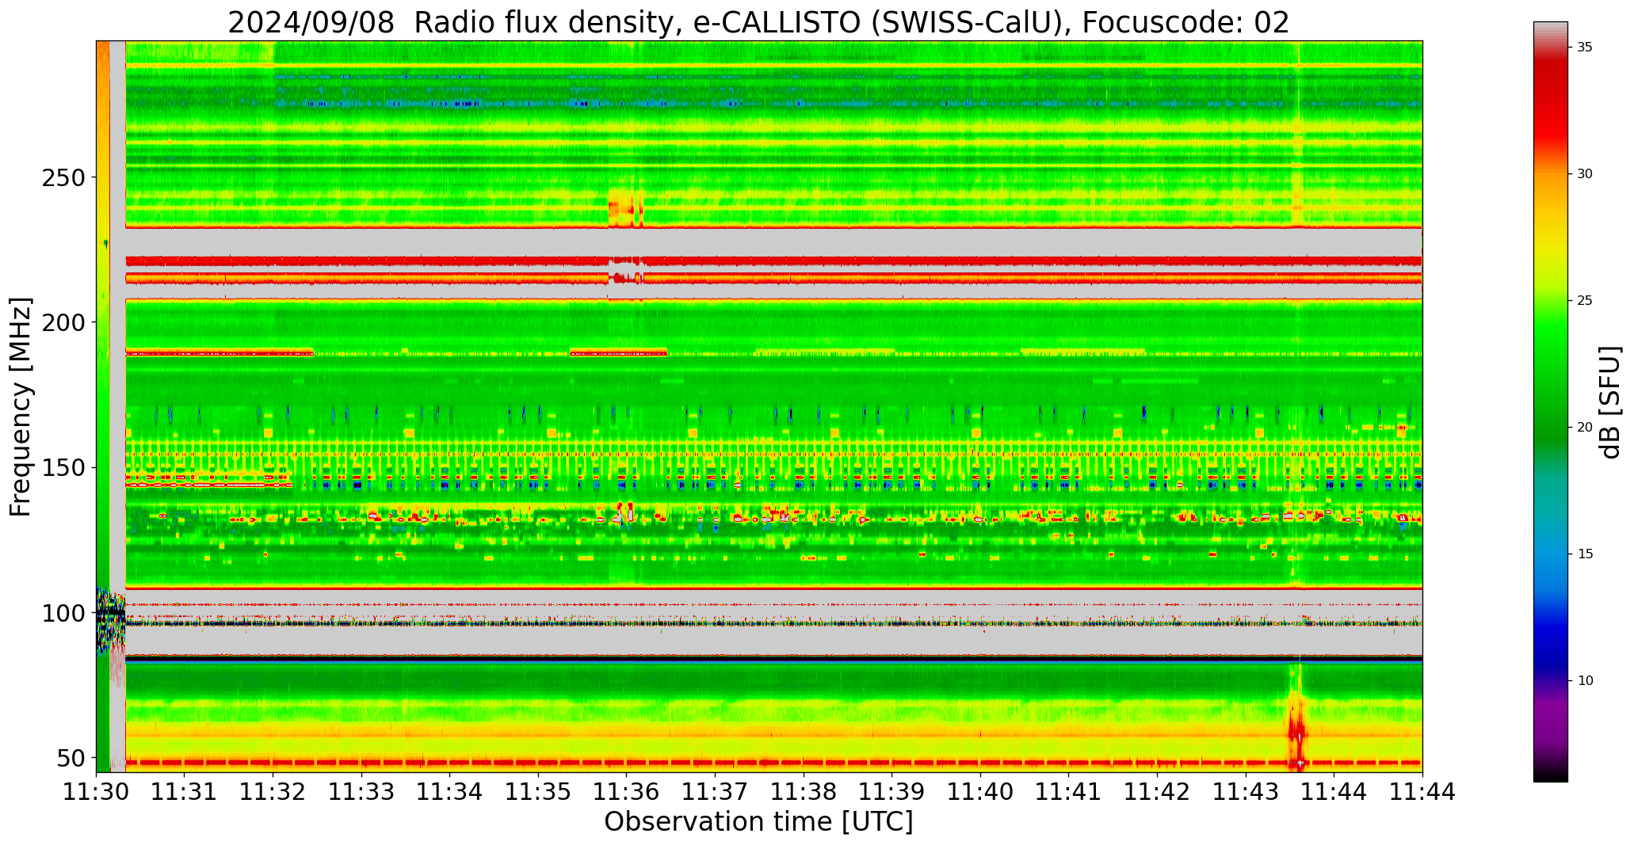Viewport: 1634px width, 845px height.
Task: Click the 'Observation time [UTC]' axis label
Action: [758, 821]
